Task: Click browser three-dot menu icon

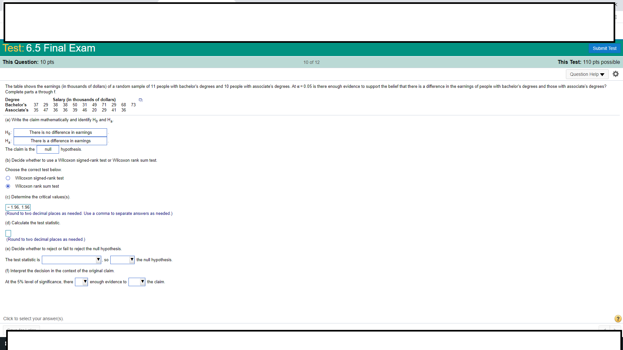Action: 616,17
